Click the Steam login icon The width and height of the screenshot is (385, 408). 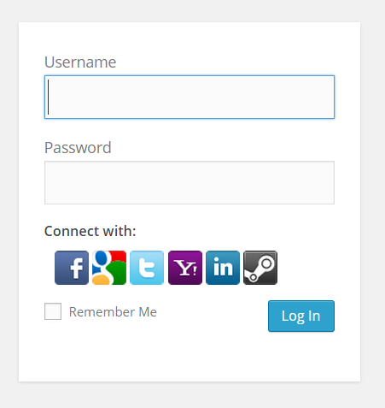click(x=260, y=268)
